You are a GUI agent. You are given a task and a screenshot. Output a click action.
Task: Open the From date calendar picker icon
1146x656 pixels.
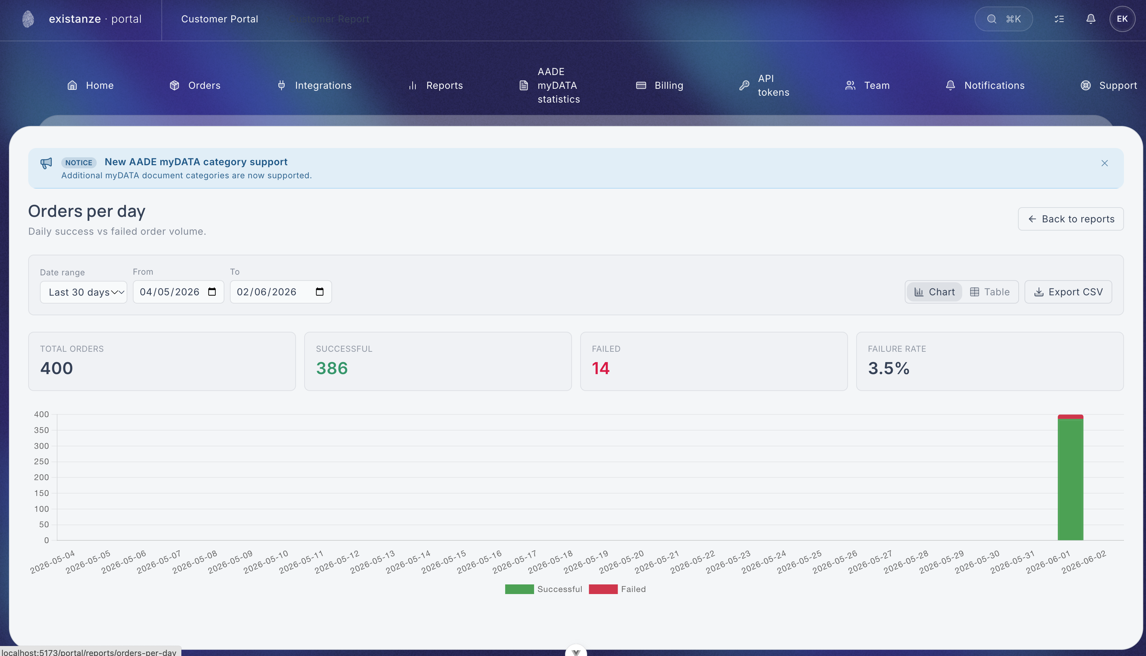point(212,292)
